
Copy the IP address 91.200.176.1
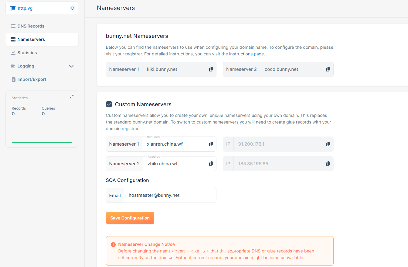[x=328, y=144]
